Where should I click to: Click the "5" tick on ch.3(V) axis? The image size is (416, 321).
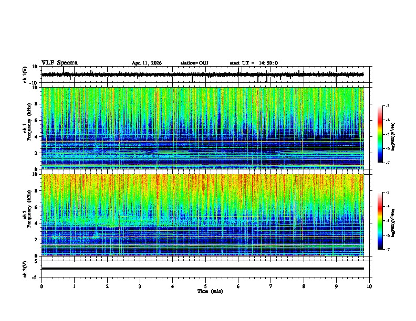pos(37,261)
